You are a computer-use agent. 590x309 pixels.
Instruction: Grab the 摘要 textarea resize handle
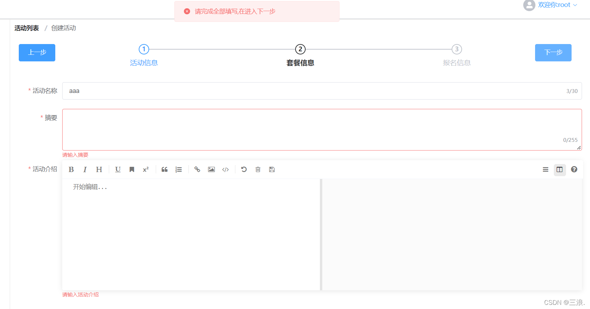(x=579, y=148)
